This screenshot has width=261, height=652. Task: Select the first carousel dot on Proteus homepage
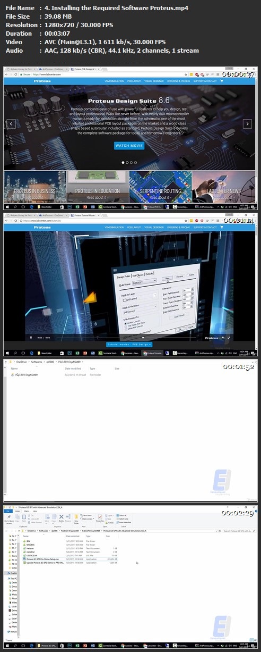coord(124,162)
